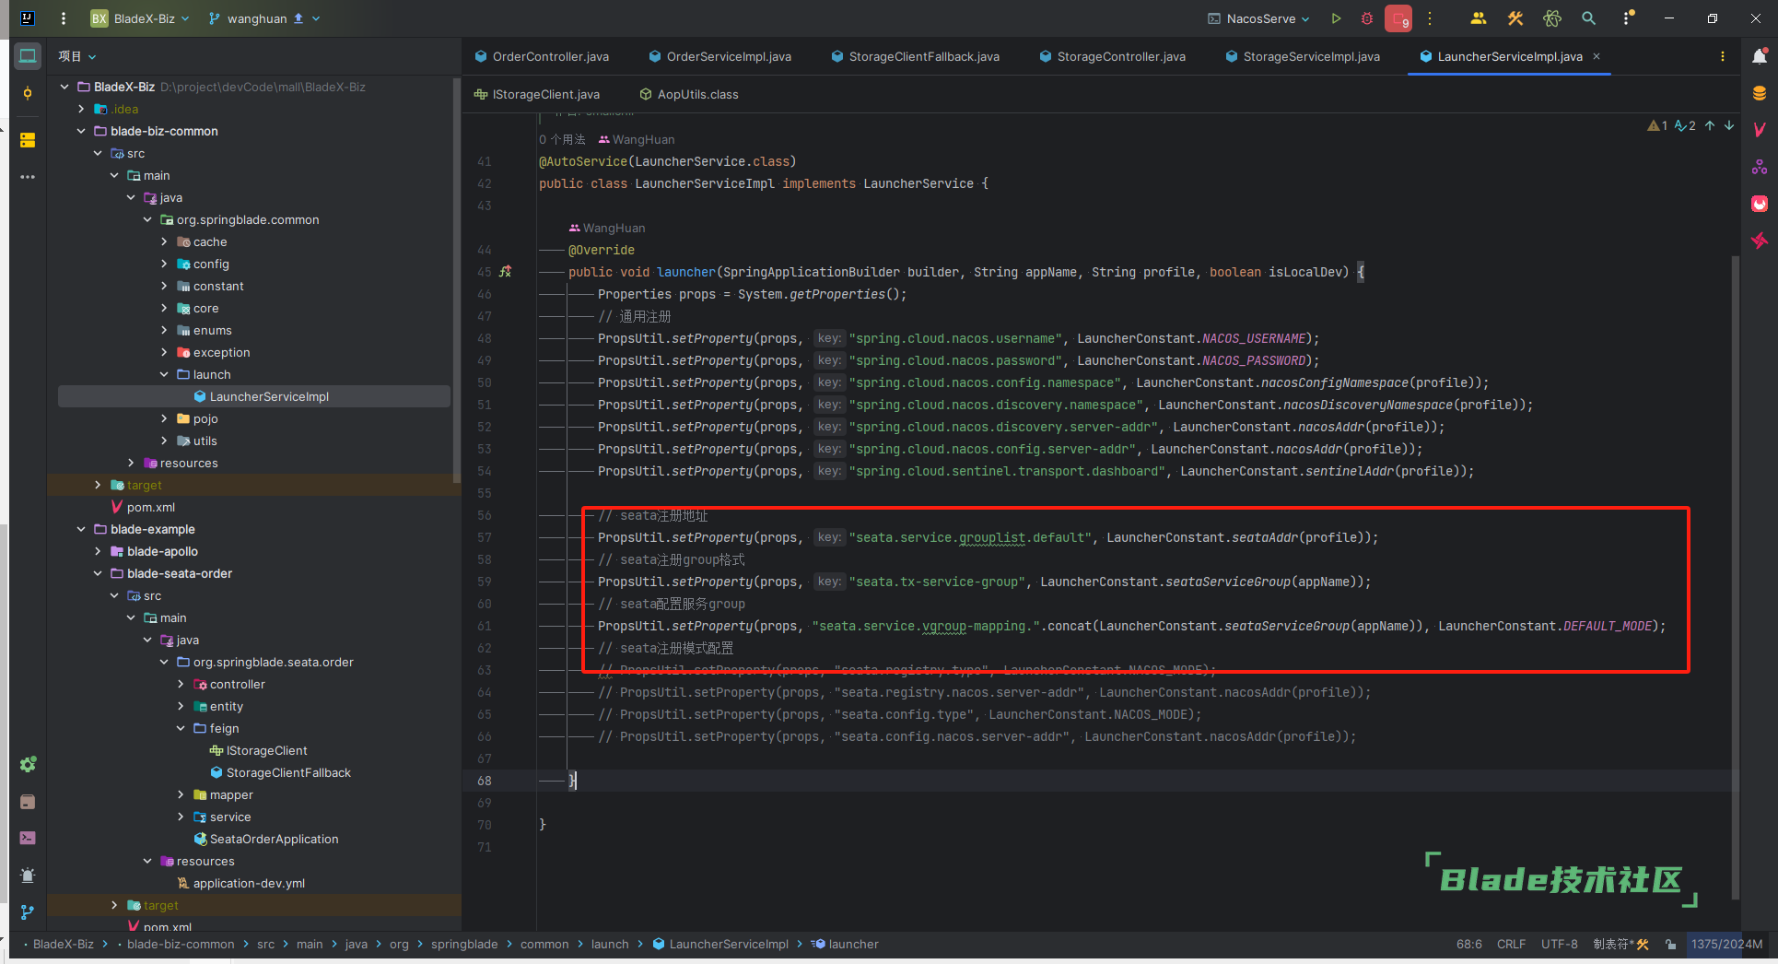Open build tools hammer icon
1778x964 pixels.
[x=1515, y=18]
